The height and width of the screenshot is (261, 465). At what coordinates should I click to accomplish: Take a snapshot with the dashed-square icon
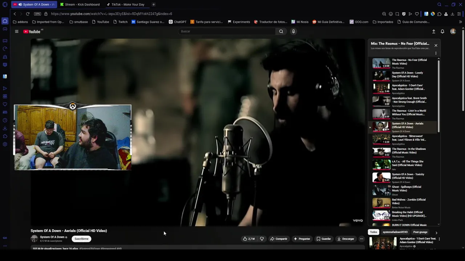coord(397,14)
